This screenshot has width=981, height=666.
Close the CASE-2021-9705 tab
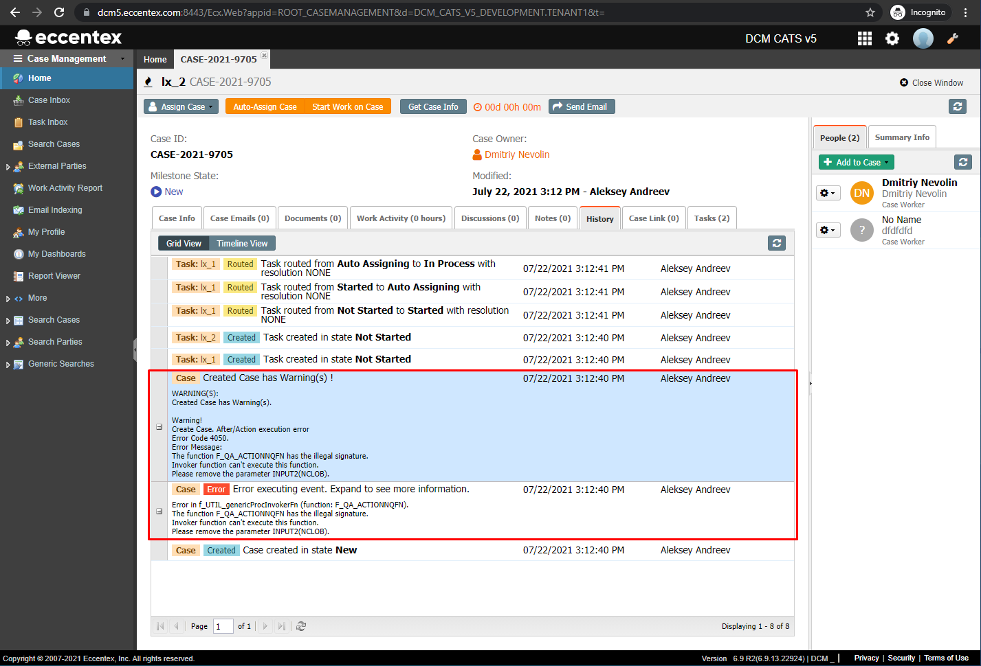[264, 55]
